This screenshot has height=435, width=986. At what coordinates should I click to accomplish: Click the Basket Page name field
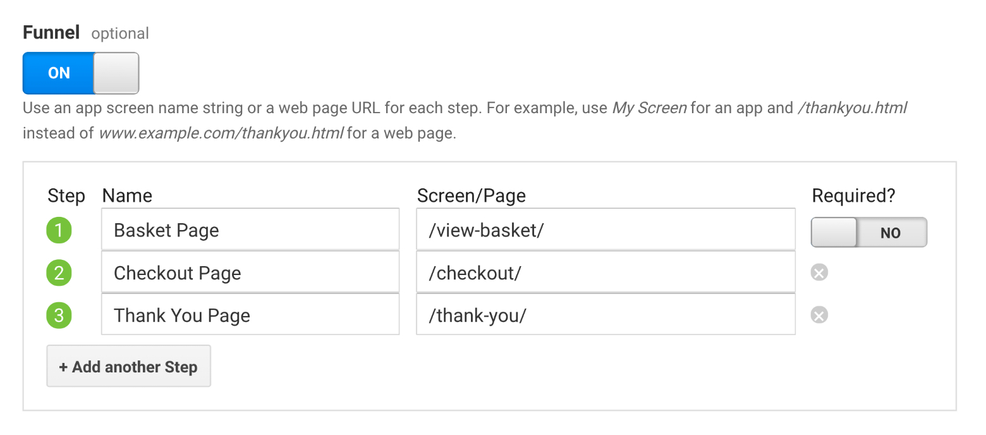(x=250, y=230)
